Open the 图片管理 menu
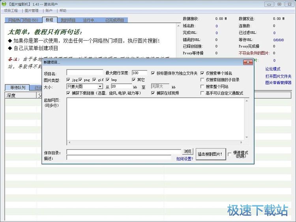The width and height of the screenshot is (296, 222). (x=32, y=11)
